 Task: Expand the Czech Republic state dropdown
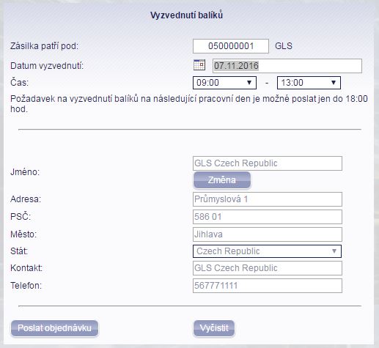[x=267, y=251]
